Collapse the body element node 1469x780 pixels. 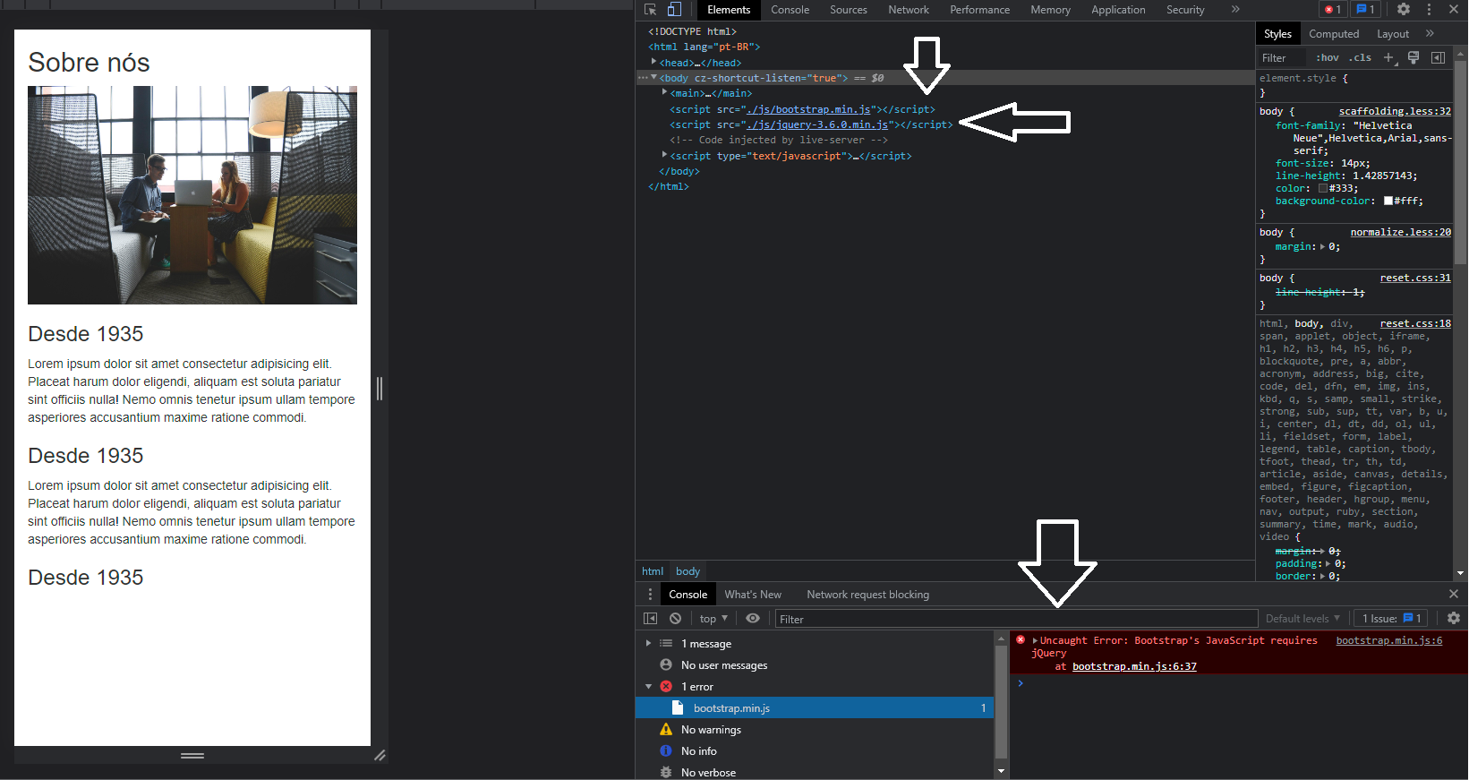(654, 78)
